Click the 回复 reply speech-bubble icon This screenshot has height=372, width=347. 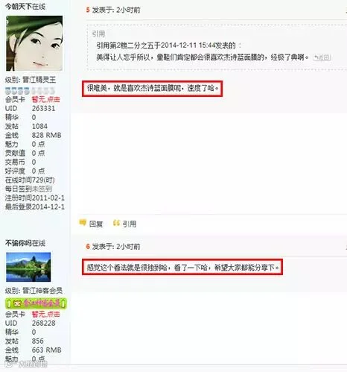83,222
